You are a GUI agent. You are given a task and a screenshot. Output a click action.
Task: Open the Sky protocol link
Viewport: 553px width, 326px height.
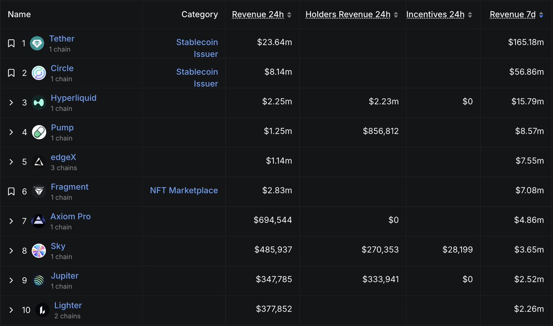58,246
